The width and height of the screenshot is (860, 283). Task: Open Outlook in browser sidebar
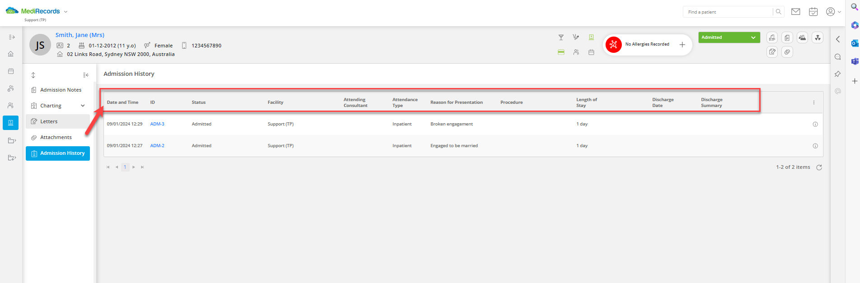tap(855, 43)
